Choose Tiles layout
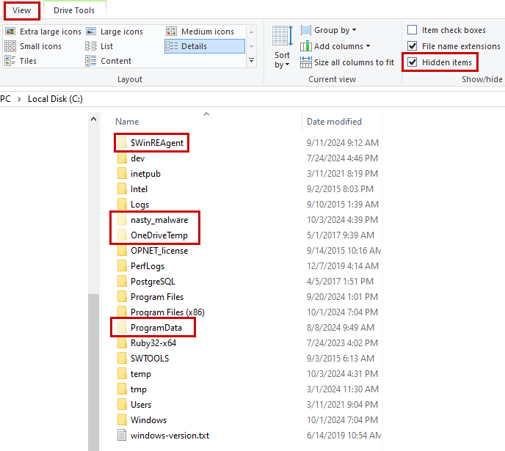 coord(21,61)
